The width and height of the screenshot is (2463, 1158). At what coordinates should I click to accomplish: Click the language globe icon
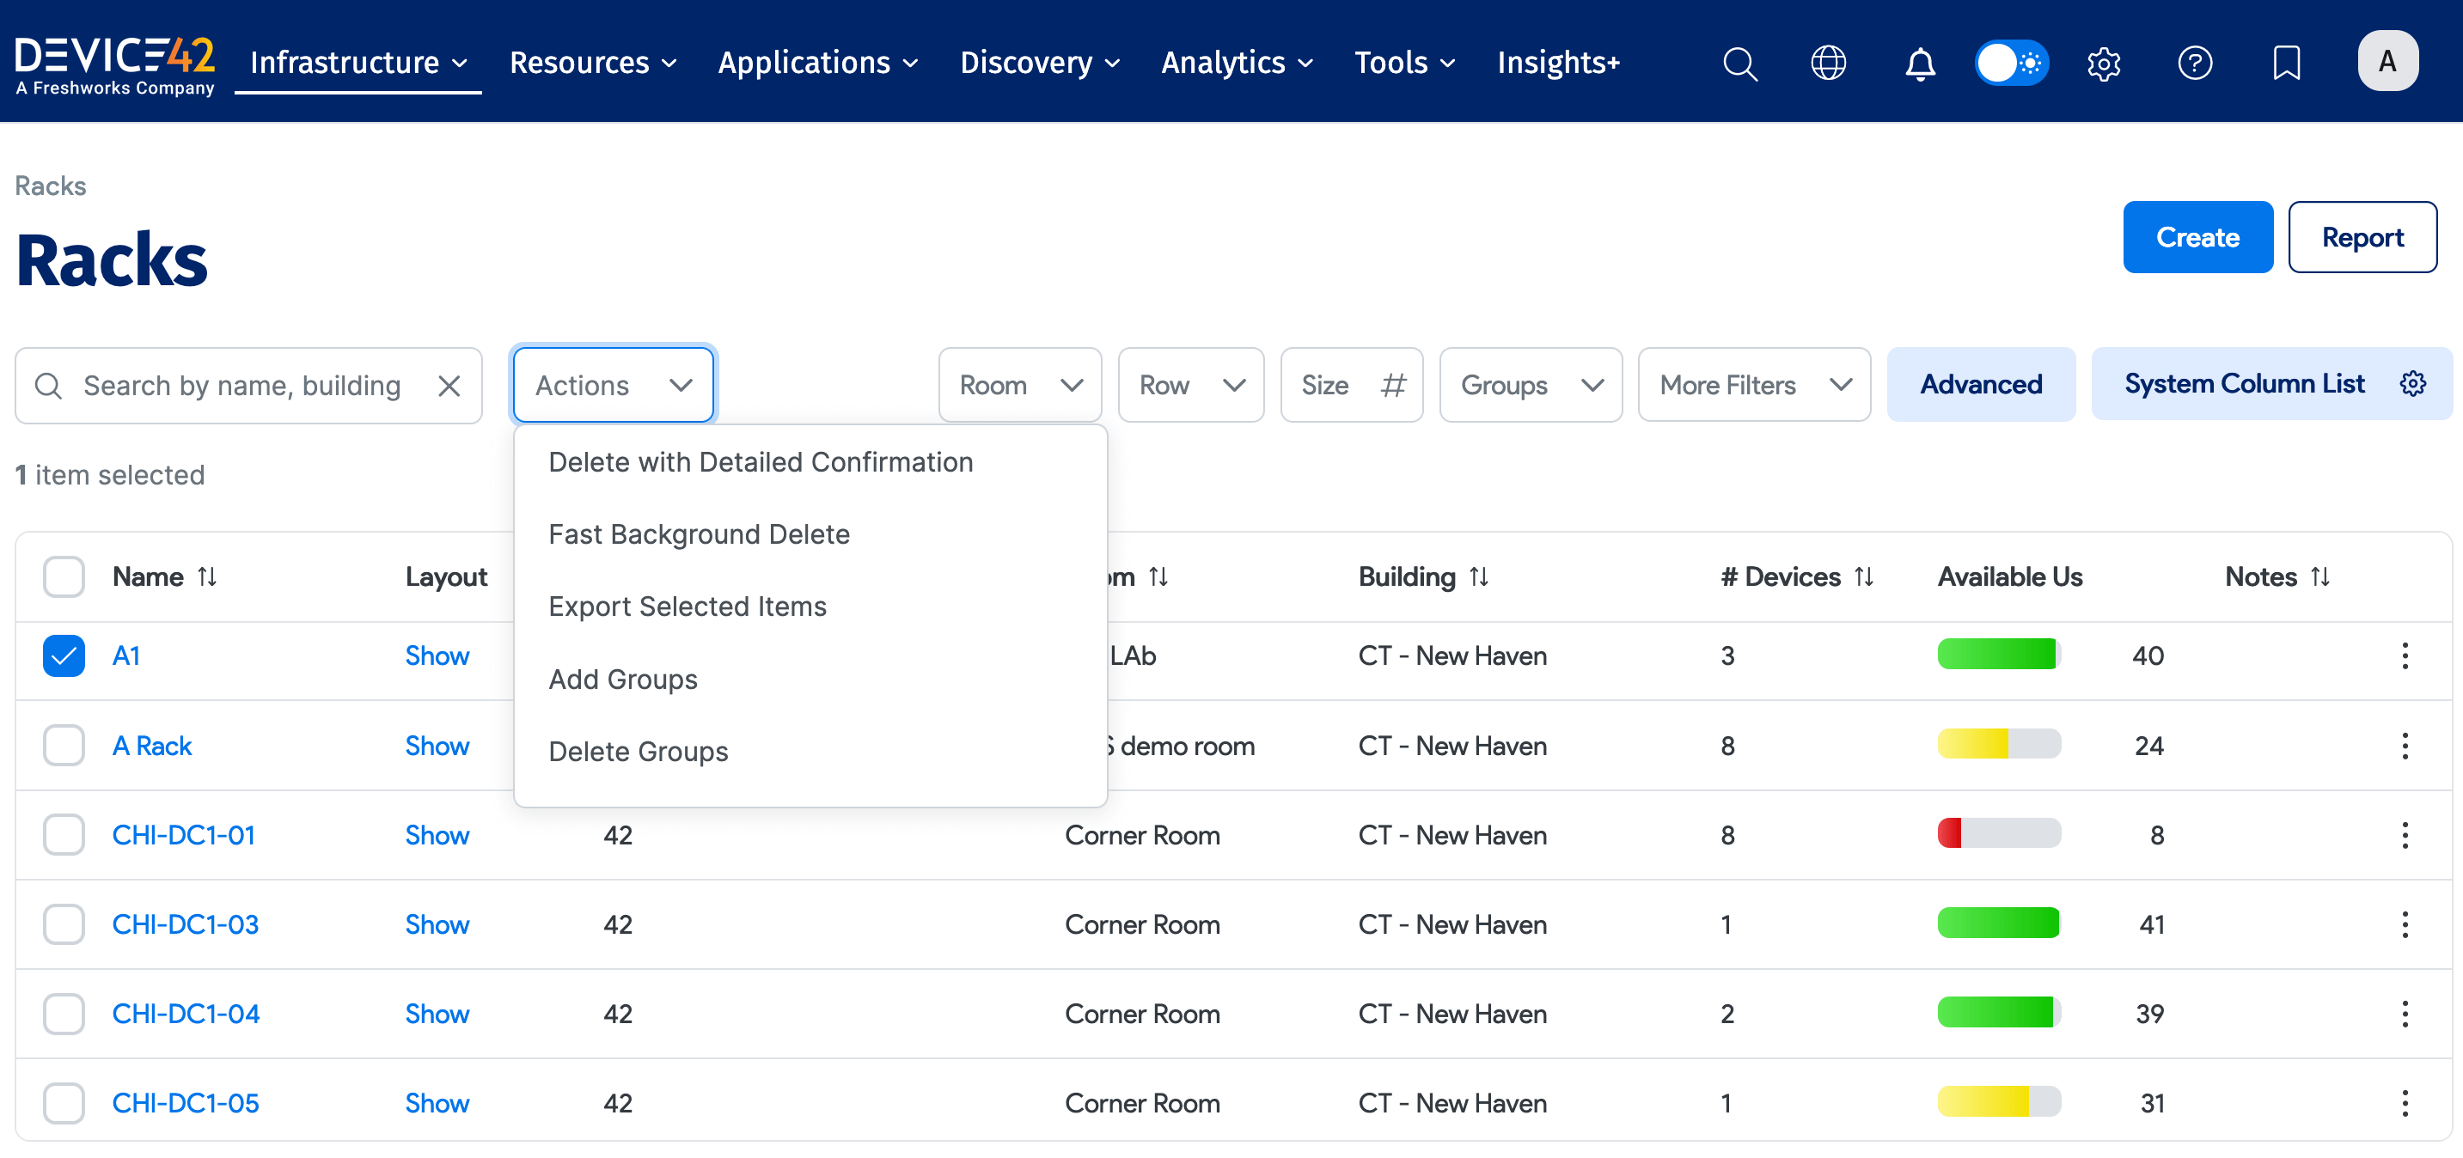pos(1829,63)
